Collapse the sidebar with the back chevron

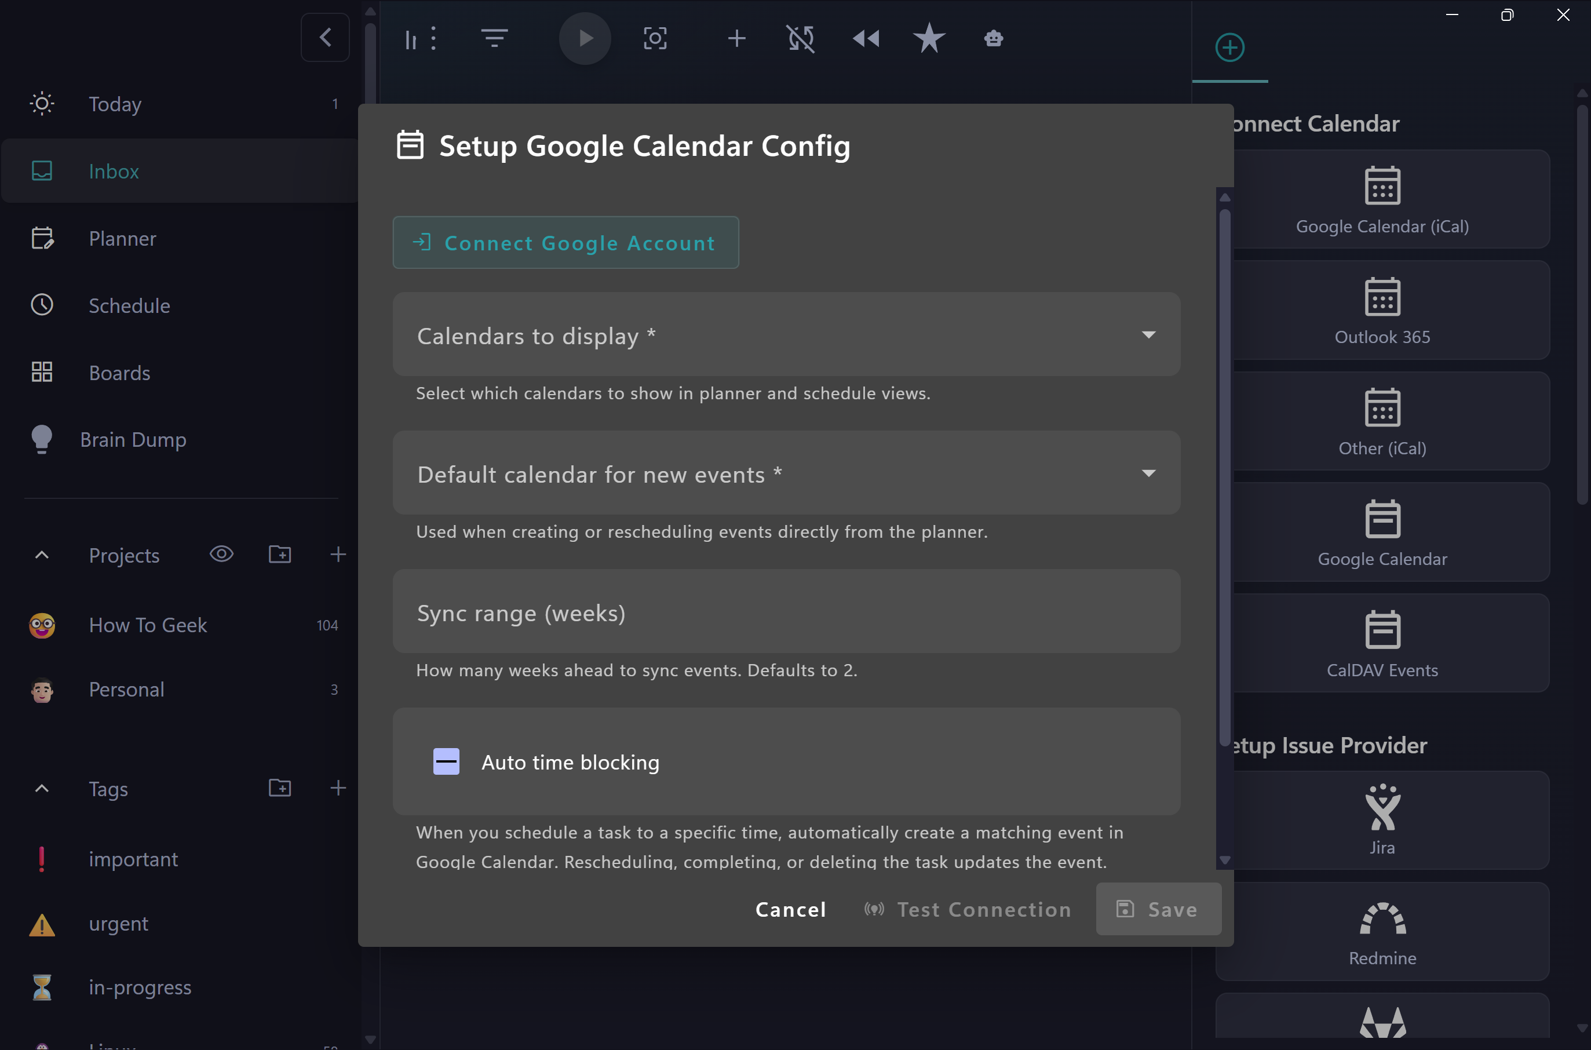(325, 38)
